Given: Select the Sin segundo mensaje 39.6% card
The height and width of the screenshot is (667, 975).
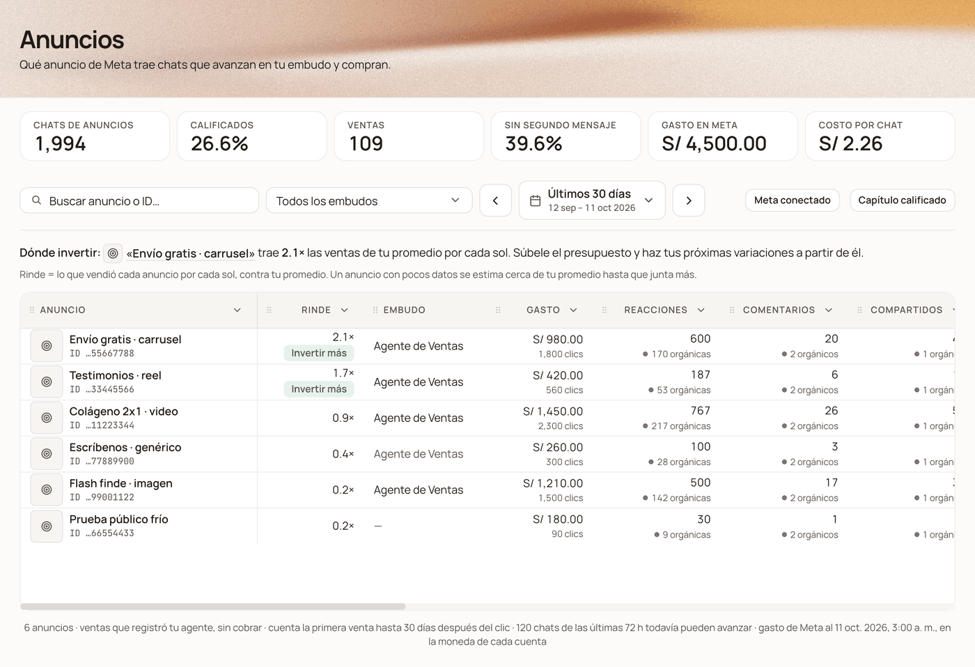Looking at the screenshot, I should 566,136.
